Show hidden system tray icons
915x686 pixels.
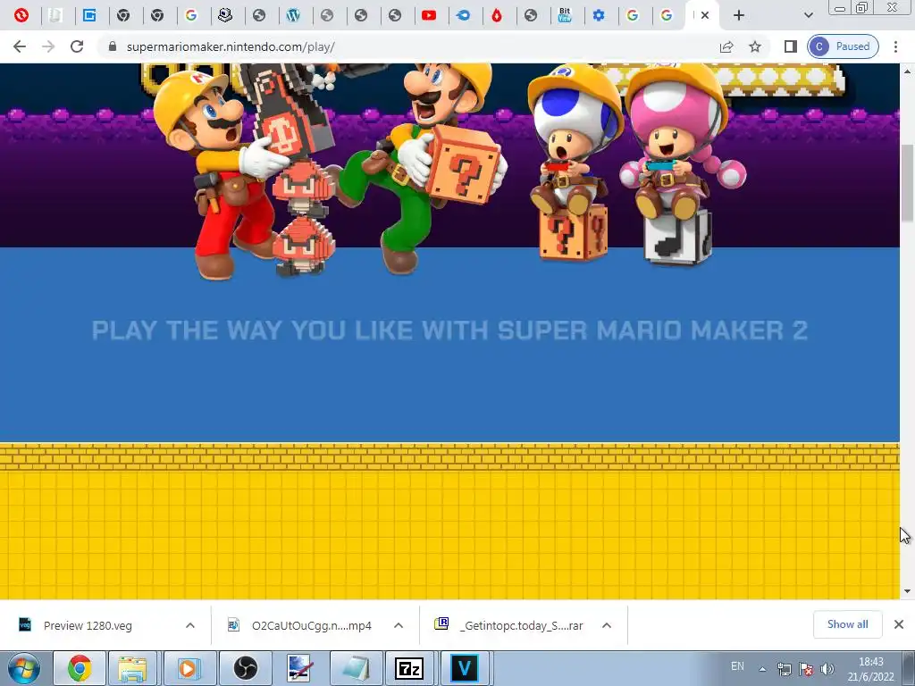762,669
